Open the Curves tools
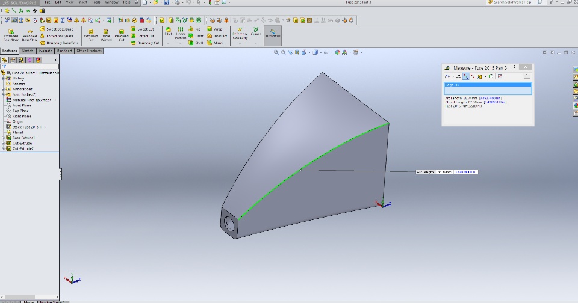Image resolution: width=578 pixels, height=303 pixels. click(256, 32)
